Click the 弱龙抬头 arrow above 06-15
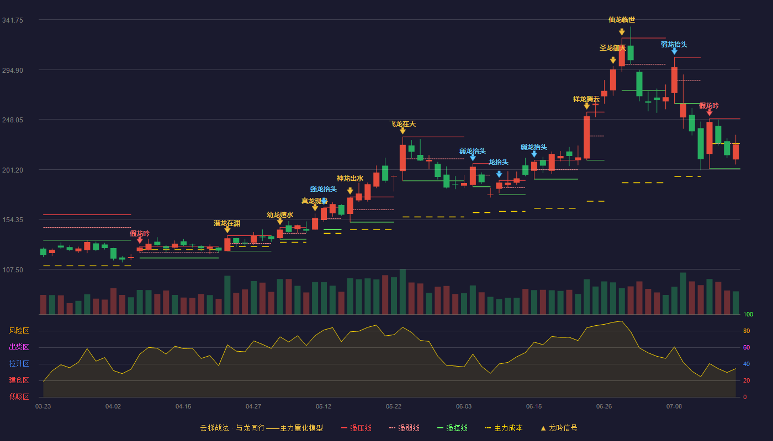Image resolution: width=773 pixels, height=441 pixels. tap(534, 154)
